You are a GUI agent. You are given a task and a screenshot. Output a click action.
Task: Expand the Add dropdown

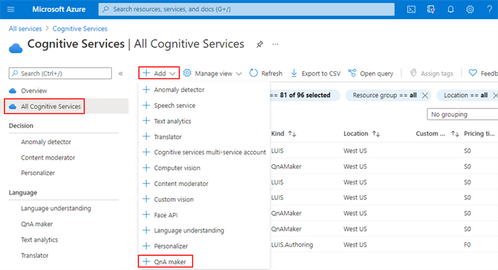159,73
